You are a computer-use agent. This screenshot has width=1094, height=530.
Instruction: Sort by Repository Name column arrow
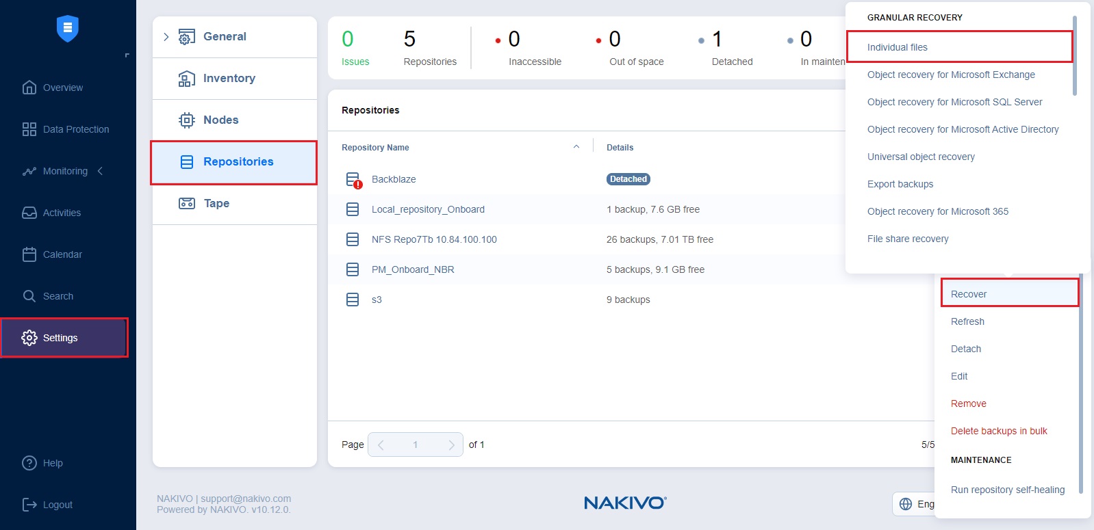pos(576,147)
